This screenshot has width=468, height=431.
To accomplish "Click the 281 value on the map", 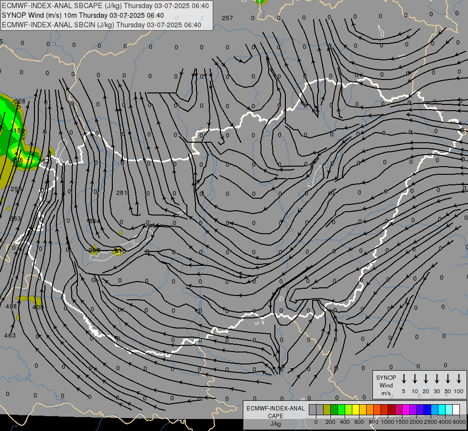I will (x=122, y=193).
